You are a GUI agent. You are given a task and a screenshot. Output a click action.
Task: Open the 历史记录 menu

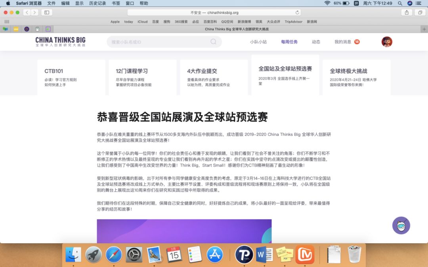(x=97, y=3)
